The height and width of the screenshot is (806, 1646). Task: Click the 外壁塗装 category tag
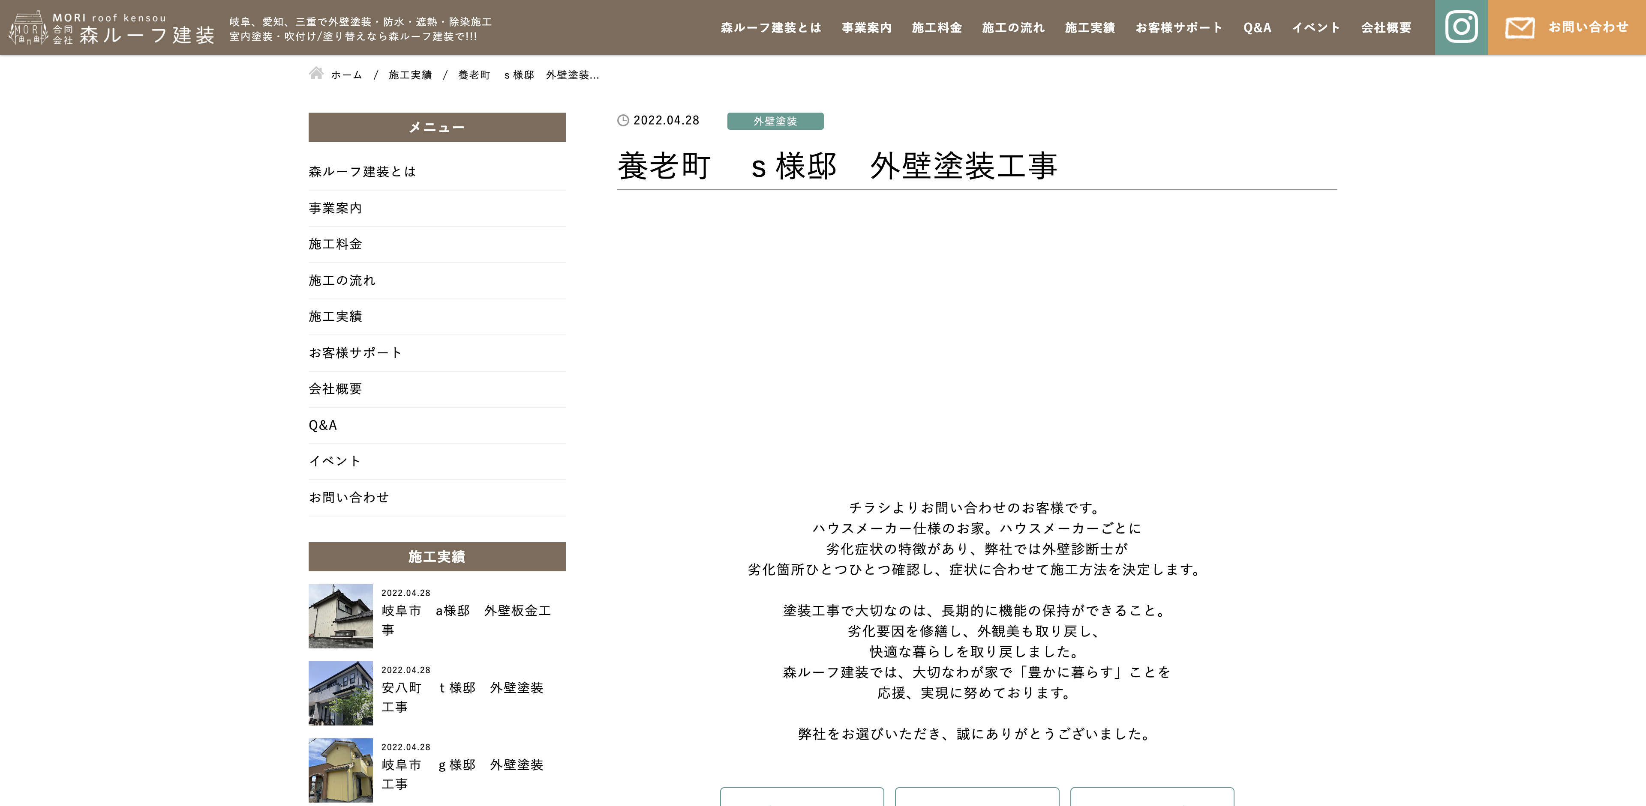775,121
